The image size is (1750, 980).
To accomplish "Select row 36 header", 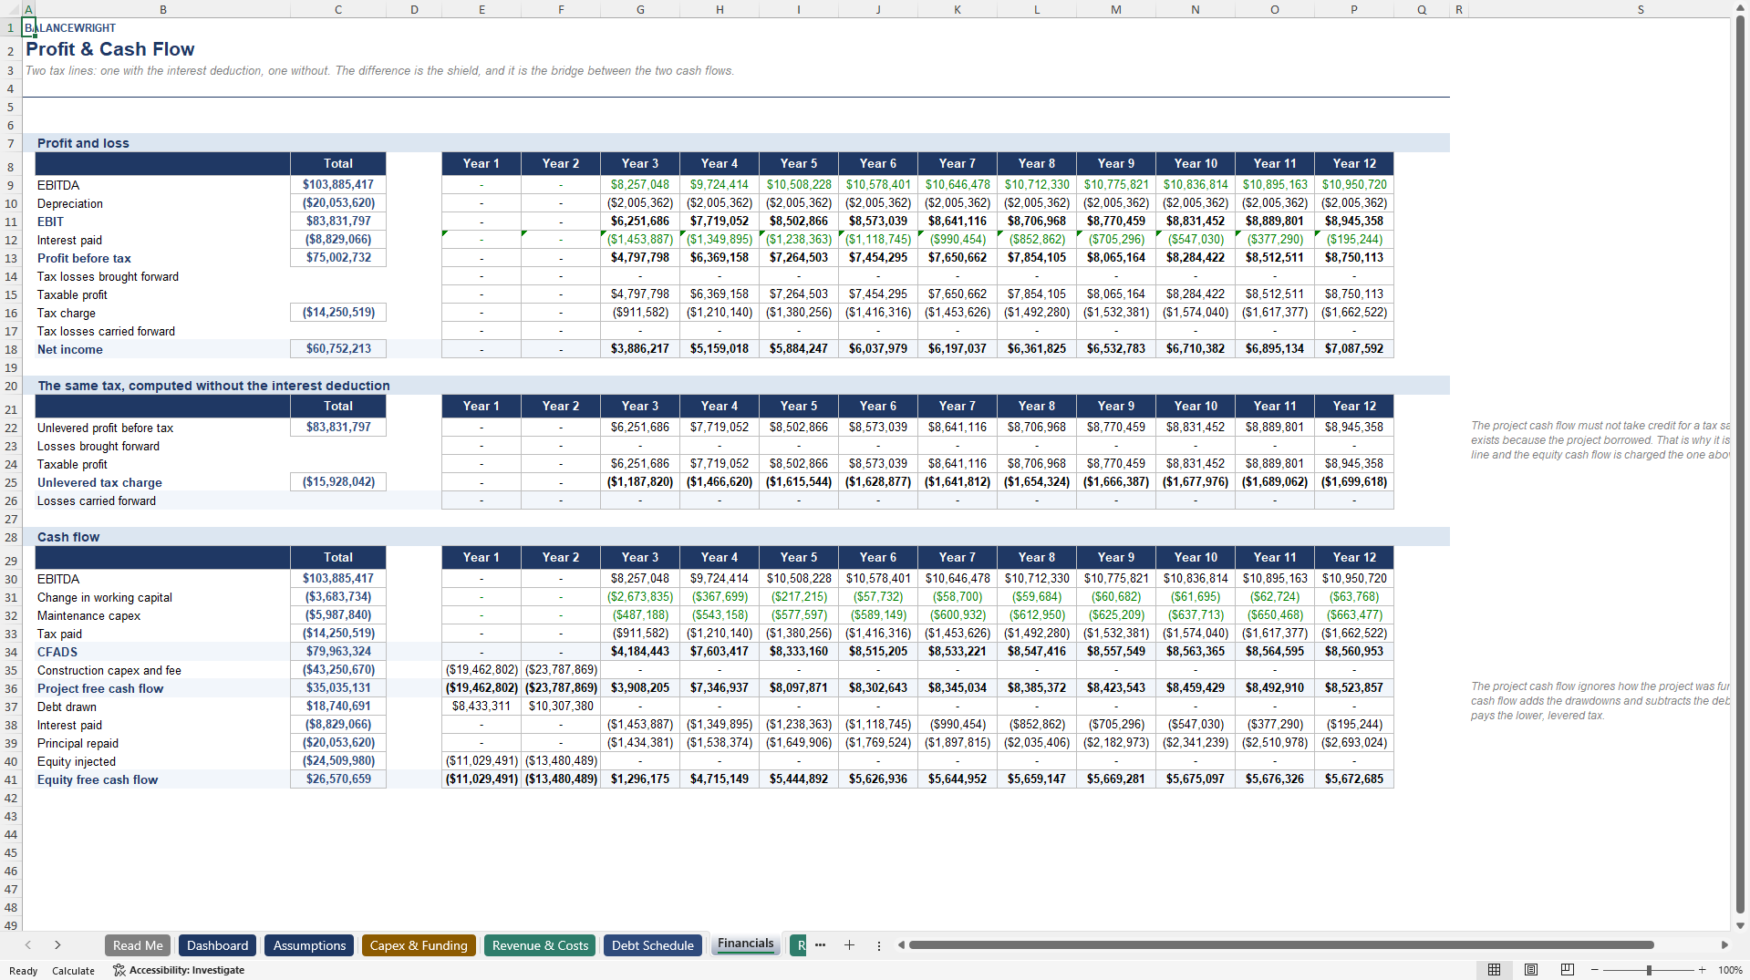I will (x=11, y=688).
